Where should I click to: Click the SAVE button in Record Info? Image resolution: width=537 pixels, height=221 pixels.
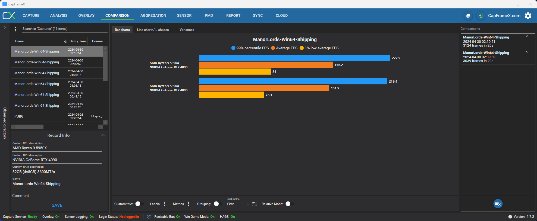57,205
